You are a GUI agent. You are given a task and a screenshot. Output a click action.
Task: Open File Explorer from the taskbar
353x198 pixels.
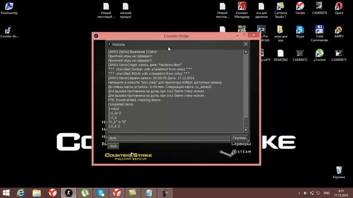[x=36, y=193]
